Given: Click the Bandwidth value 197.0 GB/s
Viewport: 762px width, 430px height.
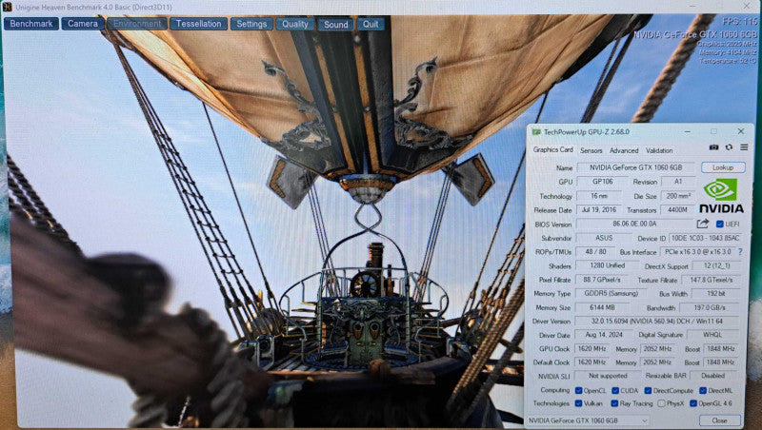Looking at the screenshot, I should 709,307.
